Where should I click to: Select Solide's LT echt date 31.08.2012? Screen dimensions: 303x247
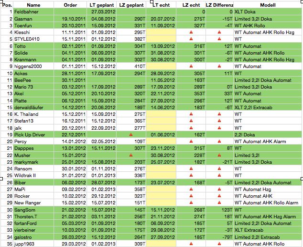pyautogui.click(x=162, y=53)
